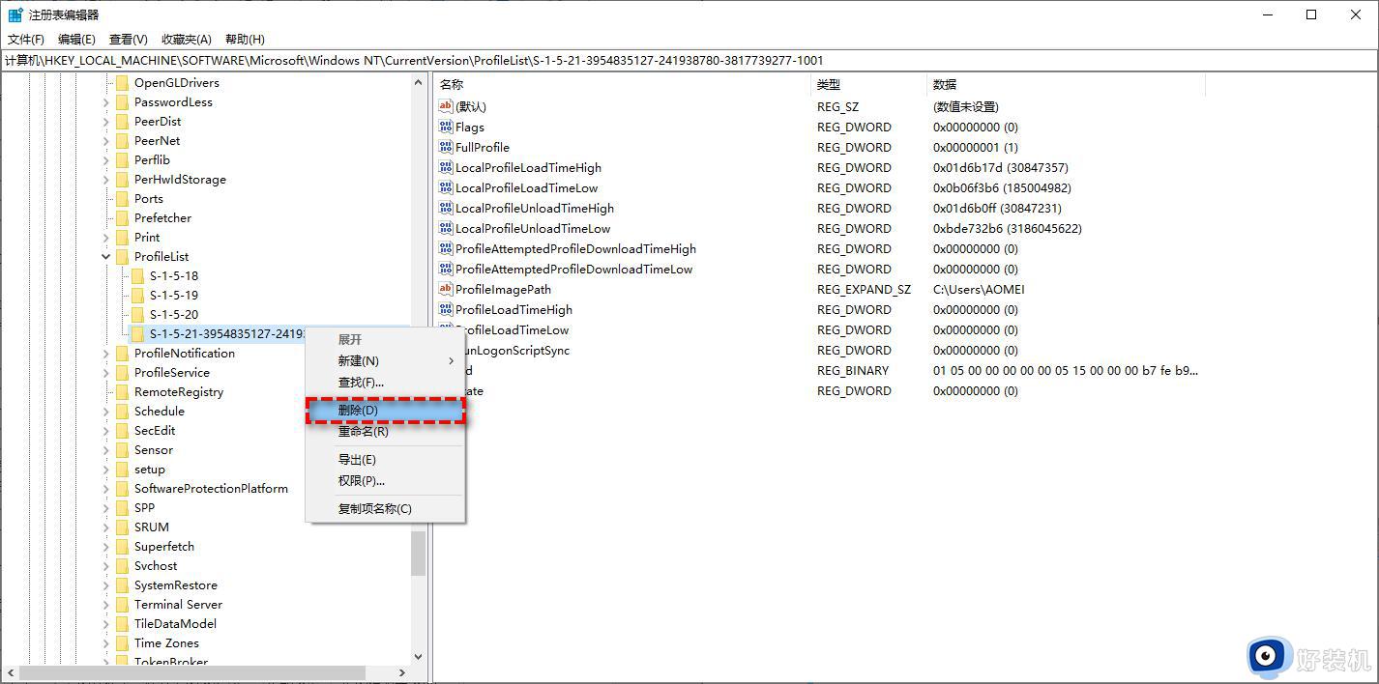
Task: Choose 导出(E) in the context menu
Action: (386, 460)
